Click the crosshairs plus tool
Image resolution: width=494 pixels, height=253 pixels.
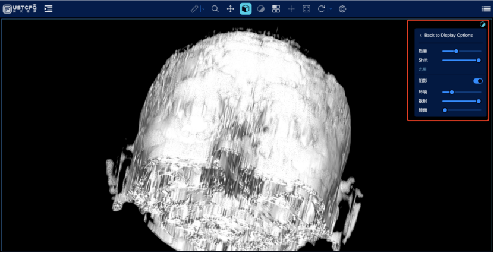[x=291, y=9]
